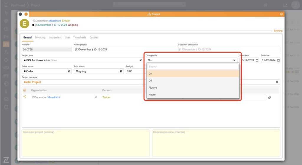Open the Dossier tab
The image size is (302, 165).
coord(93,37)
